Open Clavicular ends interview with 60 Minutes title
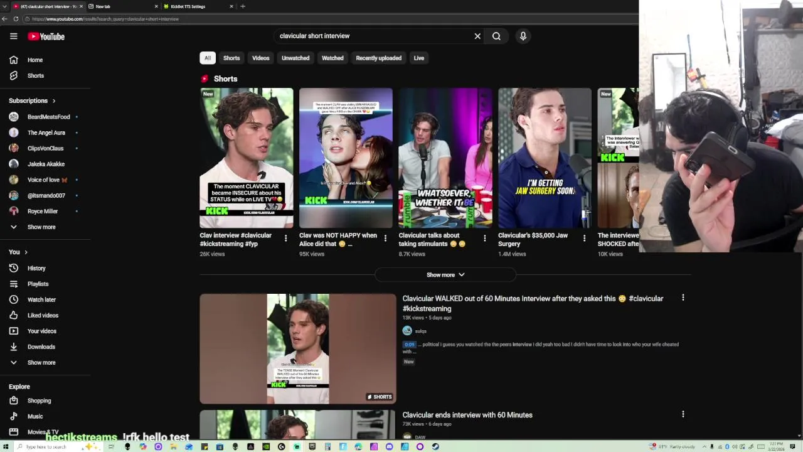This screenshot has width=803, height=452. 467,415
